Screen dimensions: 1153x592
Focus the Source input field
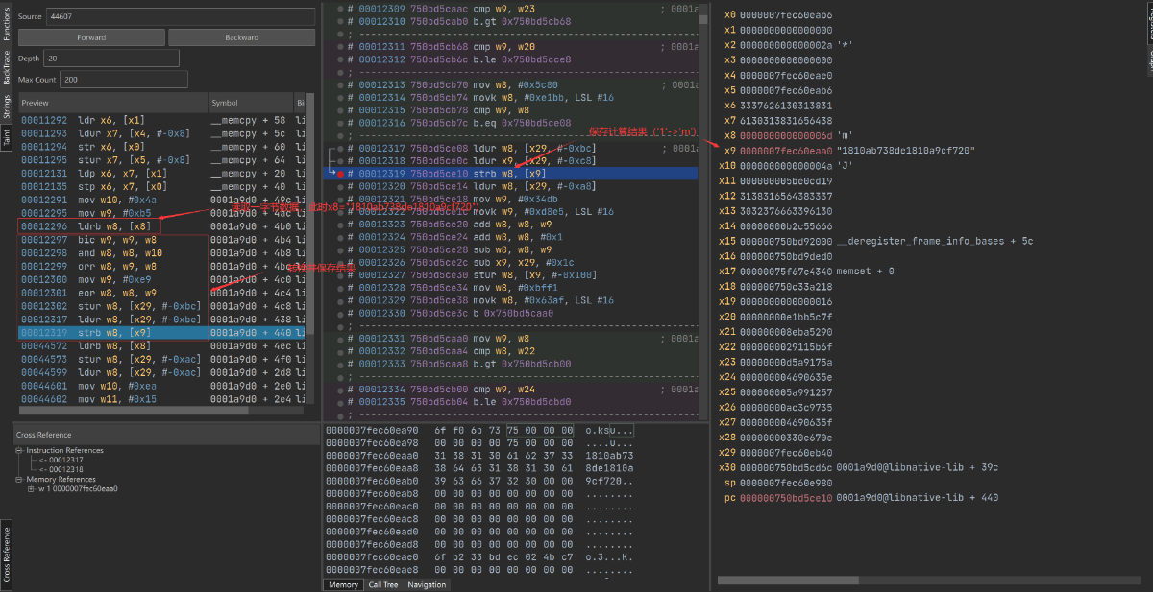click(x=180, y=16)
